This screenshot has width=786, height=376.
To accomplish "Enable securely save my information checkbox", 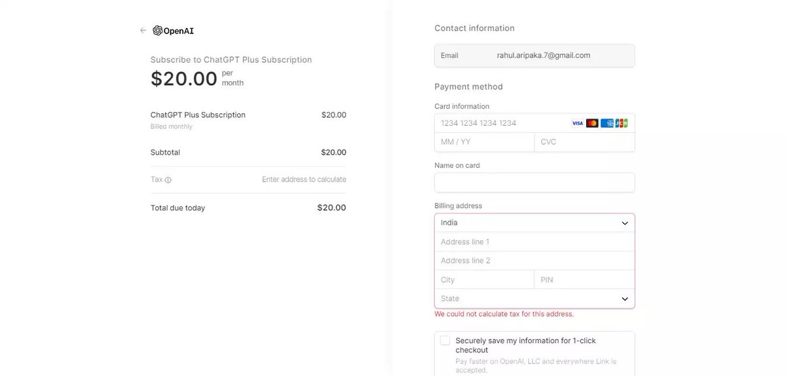I will (x=445, y=341).
